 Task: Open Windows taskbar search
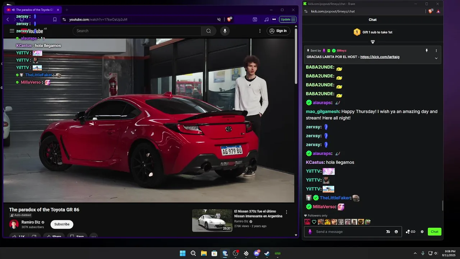click(x=193, y=253)
